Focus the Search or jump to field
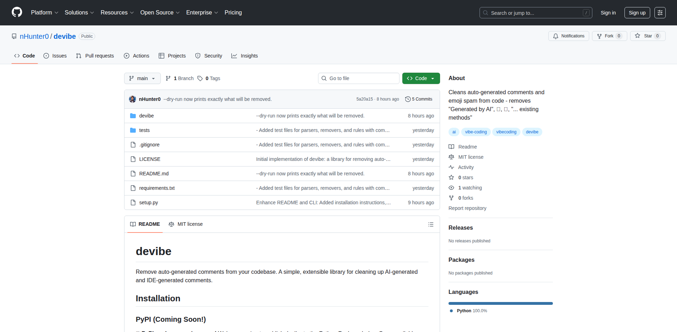 pos(536,13)
